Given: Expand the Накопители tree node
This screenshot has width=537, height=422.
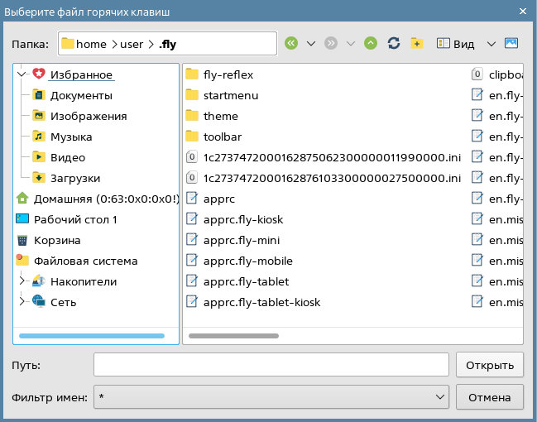Looking at the screenshot, I should (22, 281).
